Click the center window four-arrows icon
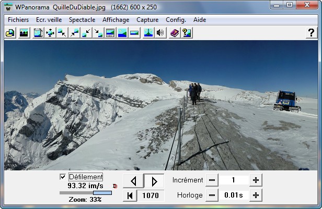322x209 pixels. point(50,33)
